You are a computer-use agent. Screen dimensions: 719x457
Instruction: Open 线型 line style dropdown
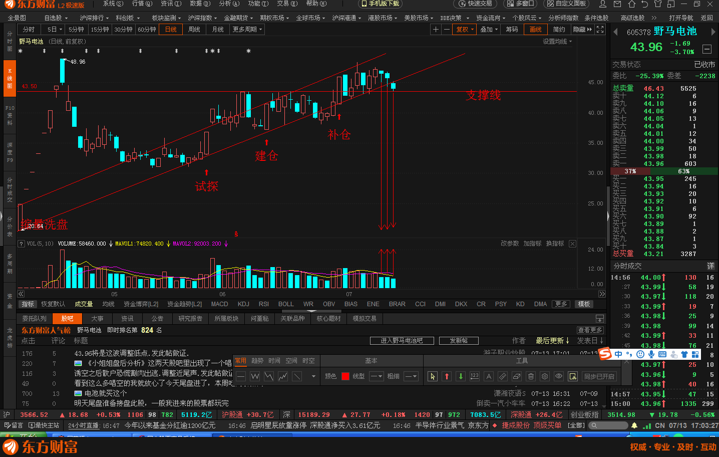pos(377,376)
